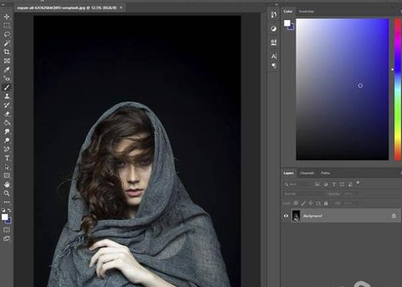
Task: Select the Eraser tool
Action: click(x=7, y=114)
